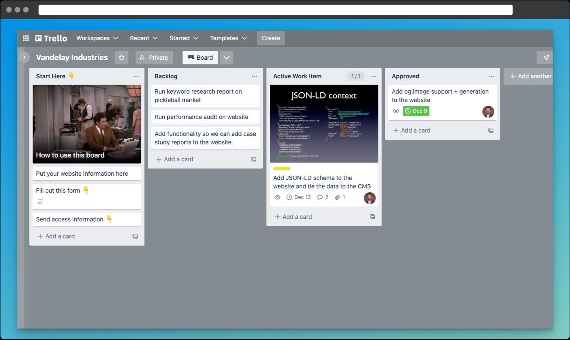Screen dimensions: 570x340
Task: Open the attachment icon on JSON-LD card
Action: [340, 197]
